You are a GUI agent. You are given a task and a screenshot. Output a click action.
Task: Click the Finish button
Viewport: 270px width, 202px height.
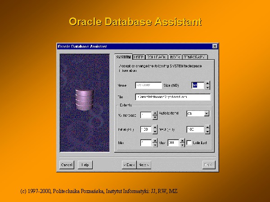tap(209, 165)
